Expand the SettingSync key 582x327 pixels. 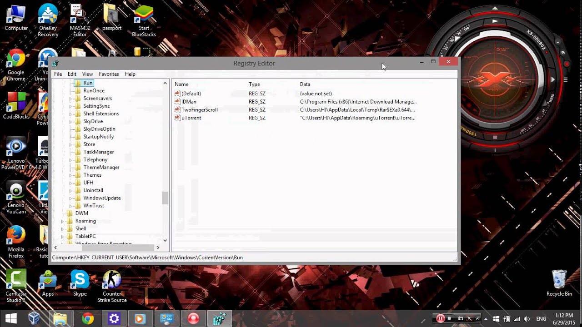(70, 106)
